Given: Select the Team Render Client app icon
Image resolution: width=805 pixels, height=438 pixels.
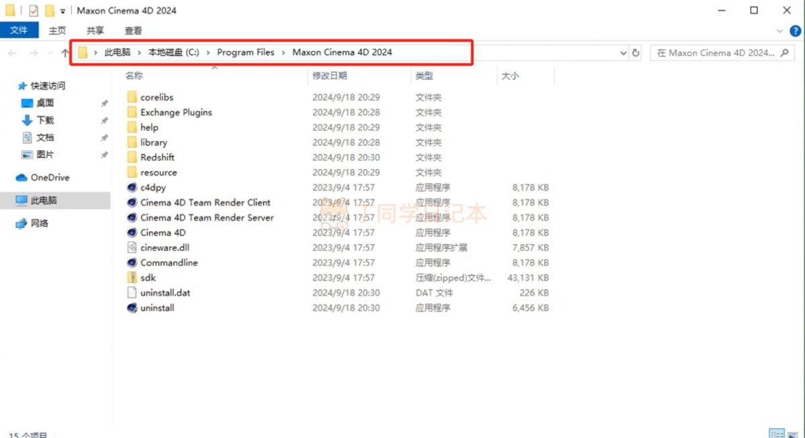Looking at the screenshot, I should (x=132, y=202).
